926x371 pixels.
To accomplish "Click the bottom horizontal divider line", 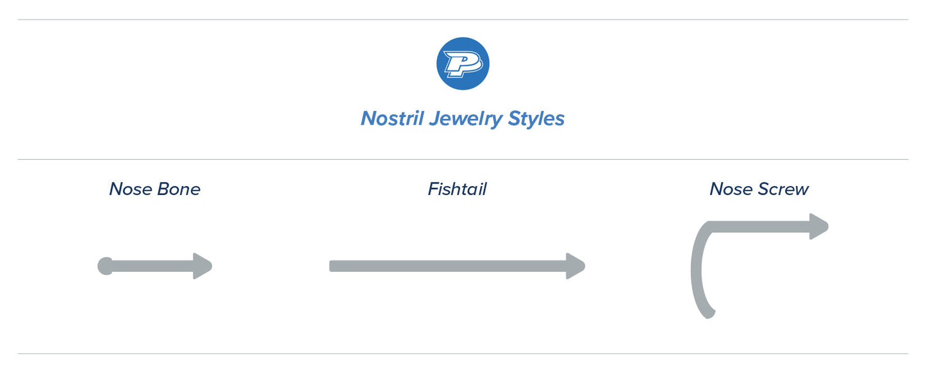I will [463, 354].
